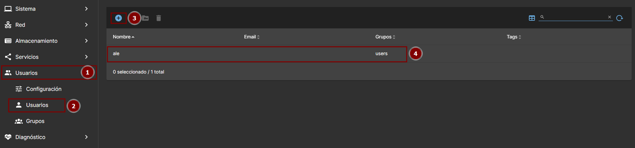Click the search magnifier icon
The image size is (635, 148).
coord(542,17)
